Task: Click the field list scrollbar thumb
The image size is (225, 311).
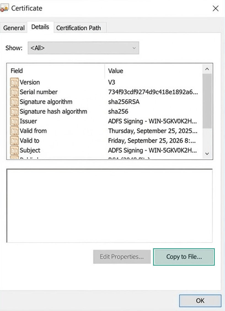Action: (207, 101)
